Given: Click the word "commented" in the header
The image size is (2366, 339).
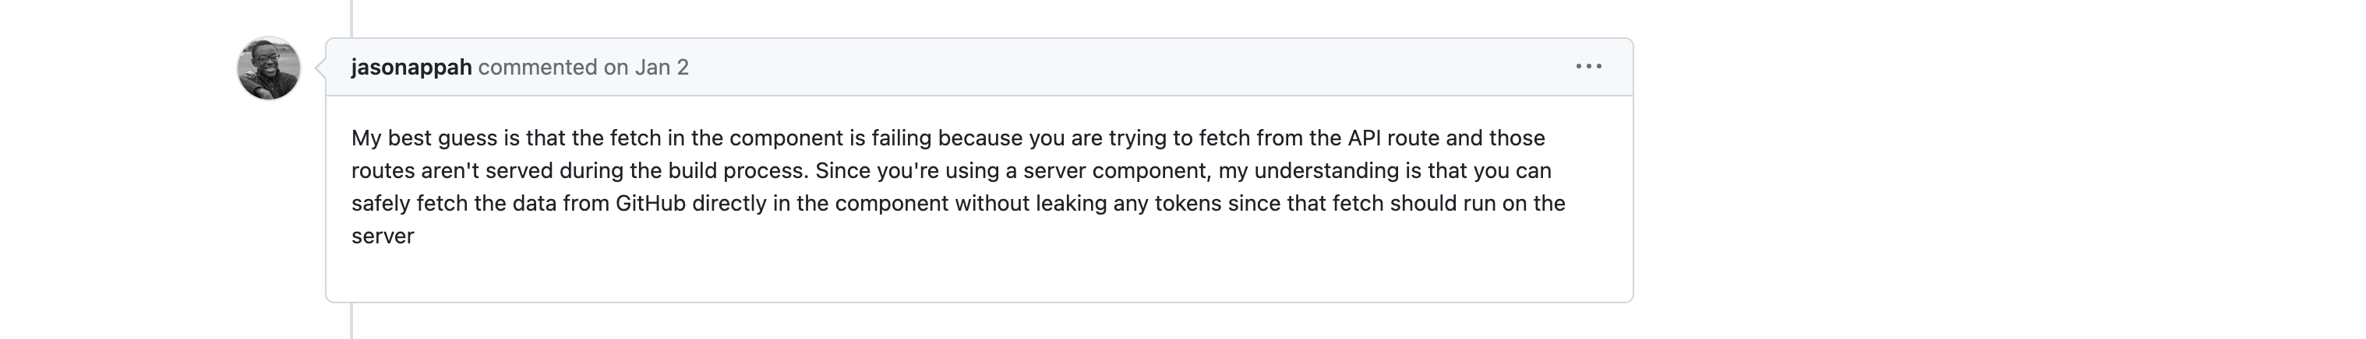Looking at the screenshot, I should (537, 68).
